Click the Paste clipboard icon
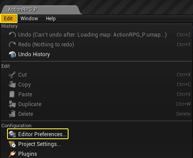Screen dimensions: 193x158 click(x=12, y=94)
